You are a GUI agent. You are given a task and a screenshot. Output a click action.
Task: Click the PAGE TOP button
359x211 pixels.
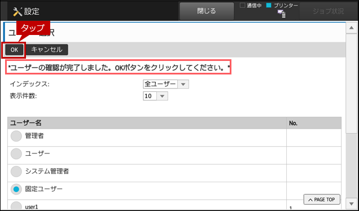tap(322, 200)
